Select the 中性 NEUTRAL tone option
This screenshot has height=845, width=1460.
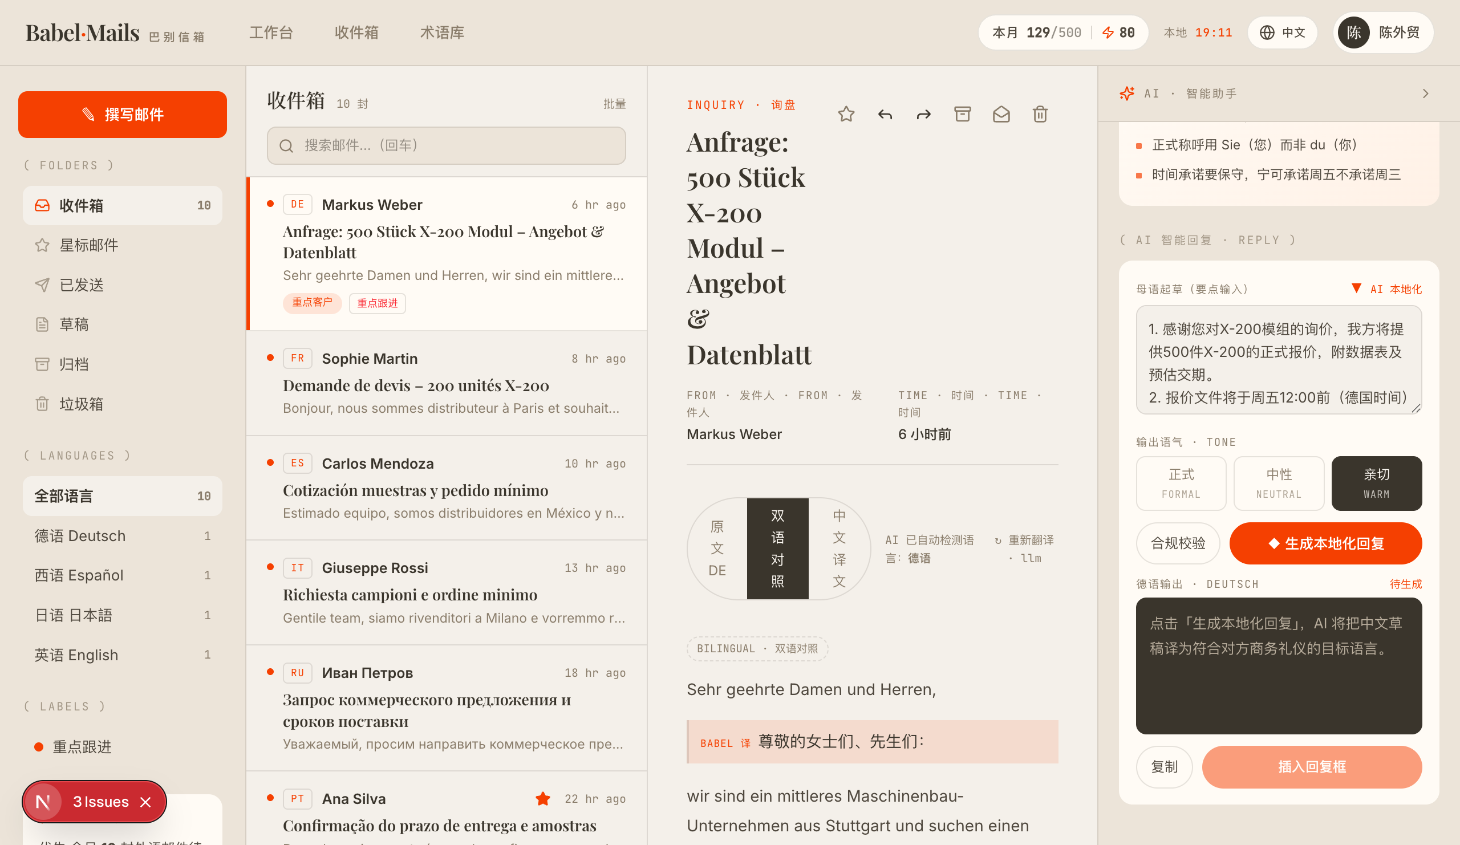(1279, 484)
